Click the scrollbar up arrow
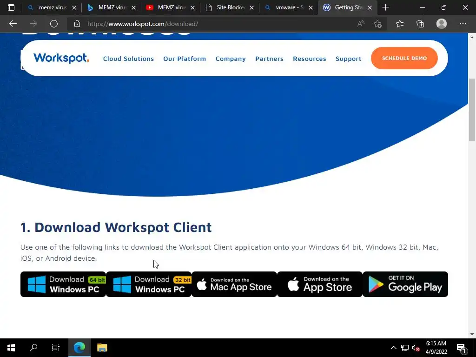This screenshot has width=476, height=357. [472, 37]
